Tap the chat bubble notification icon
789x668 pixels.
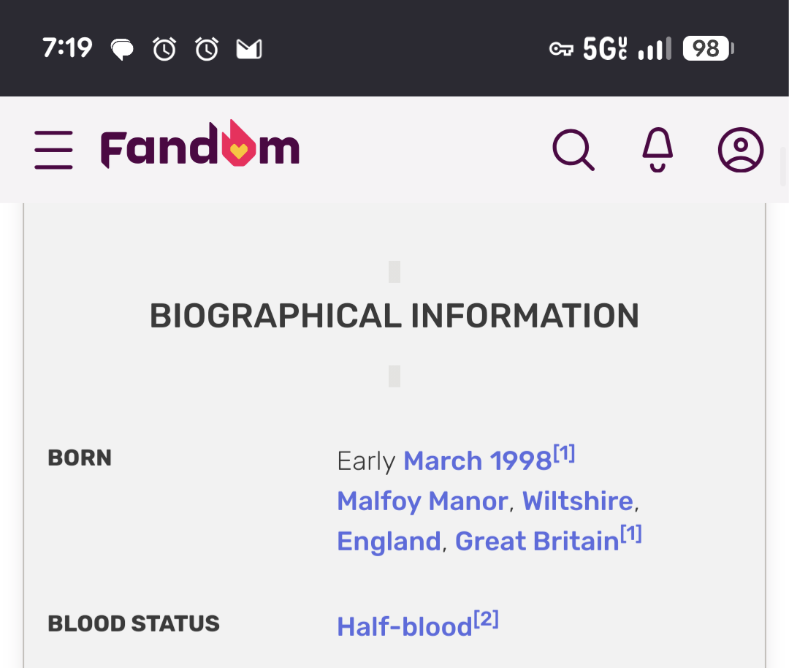[x=122, y=49]
